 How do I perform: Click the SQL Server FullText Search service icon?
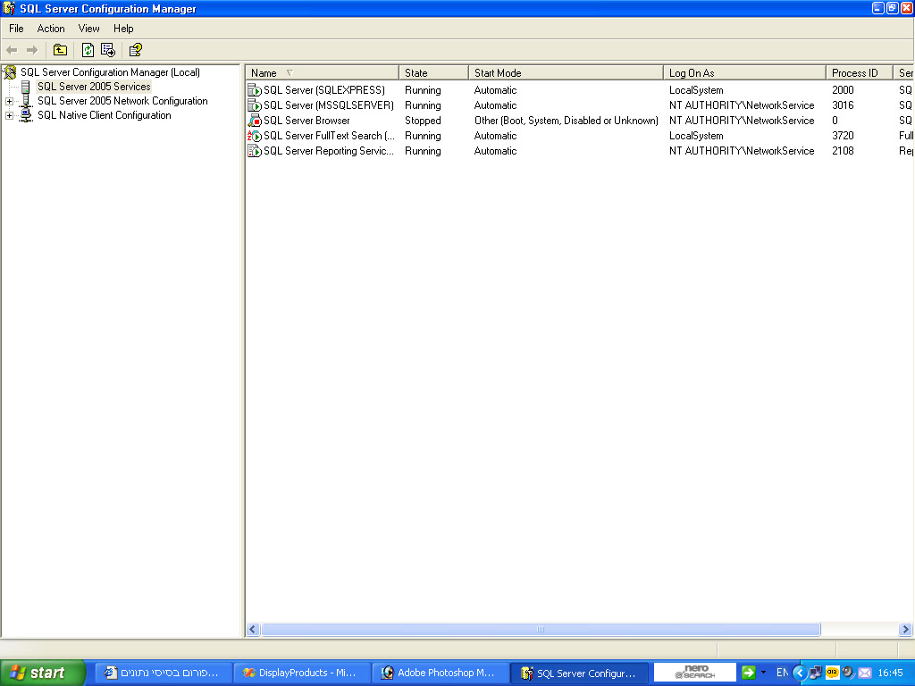pos(254,136)
